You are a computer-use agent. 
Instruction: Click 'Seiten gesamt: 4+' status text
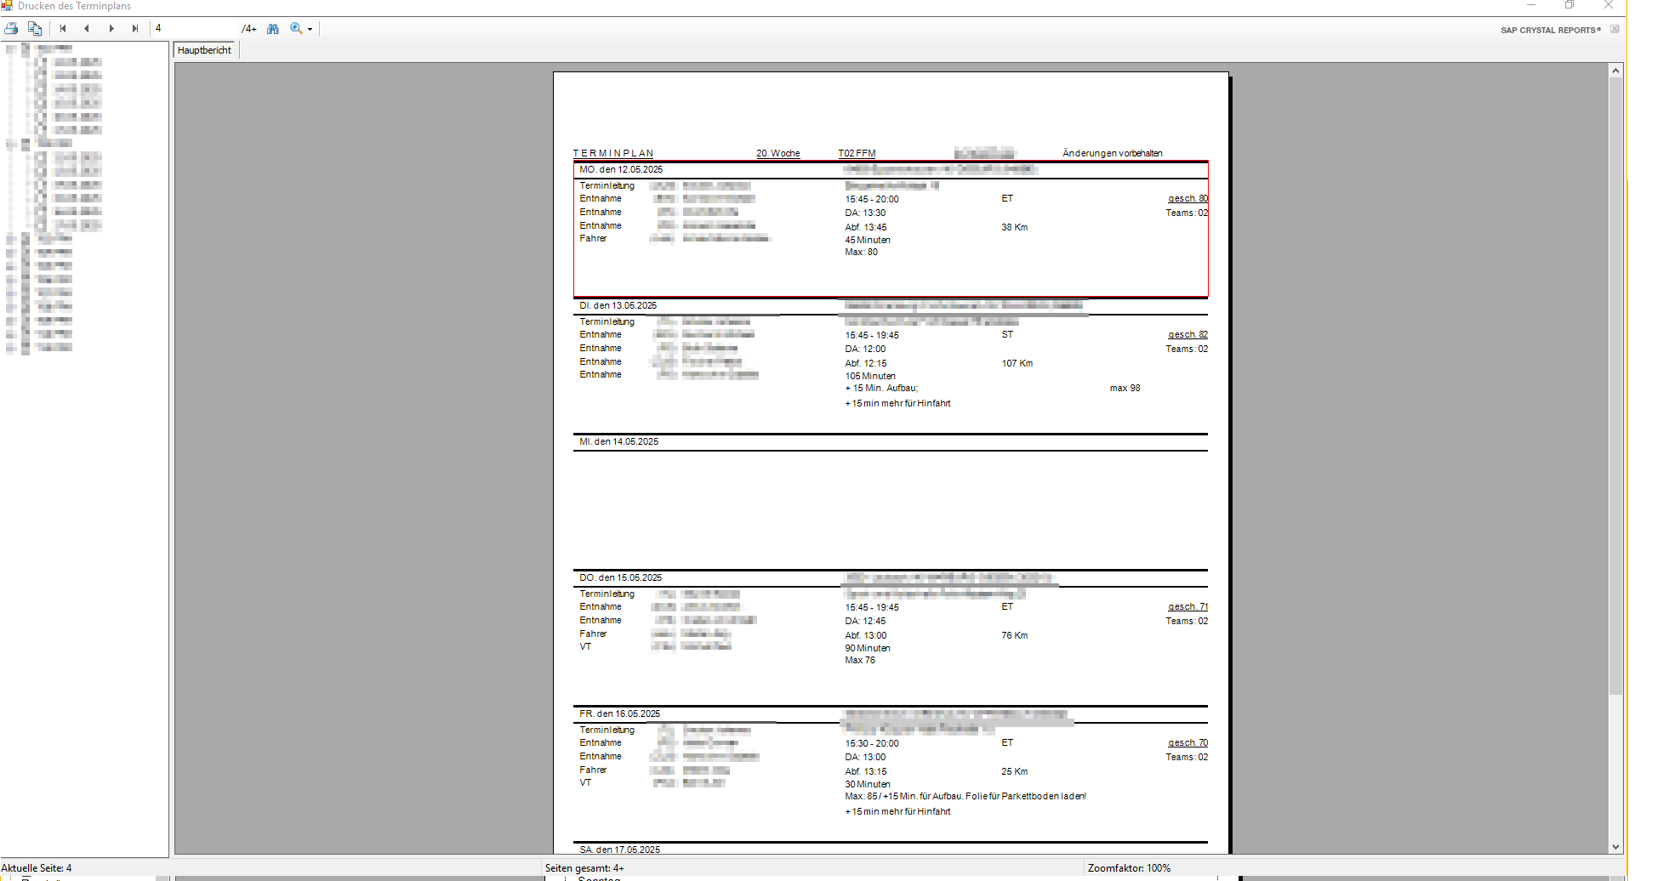click(x=585, y=868)
